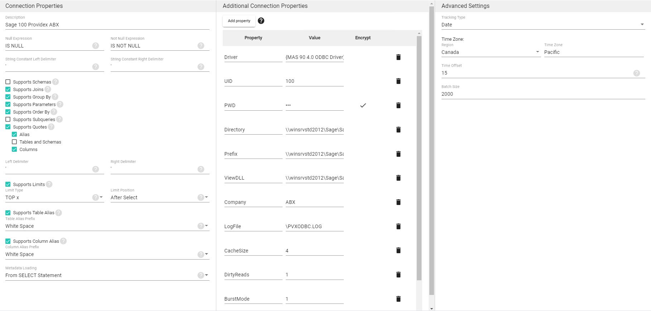Uncheck Supports Joins checkbox
This screenshot has height=311, width=651.
click(8, 89)
